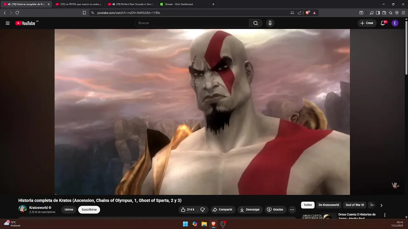Click the video title Historia completa de Kratos

coord(100,200)
